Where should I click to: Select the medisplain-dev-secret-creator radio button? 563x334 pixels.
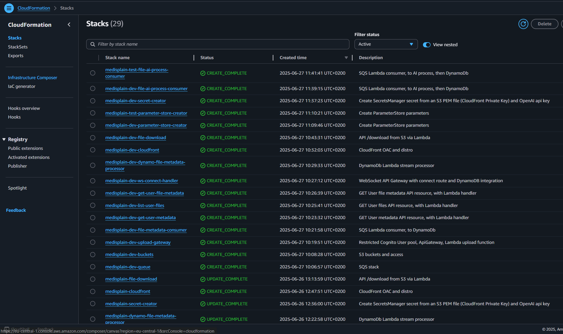(x=93, y=101)
